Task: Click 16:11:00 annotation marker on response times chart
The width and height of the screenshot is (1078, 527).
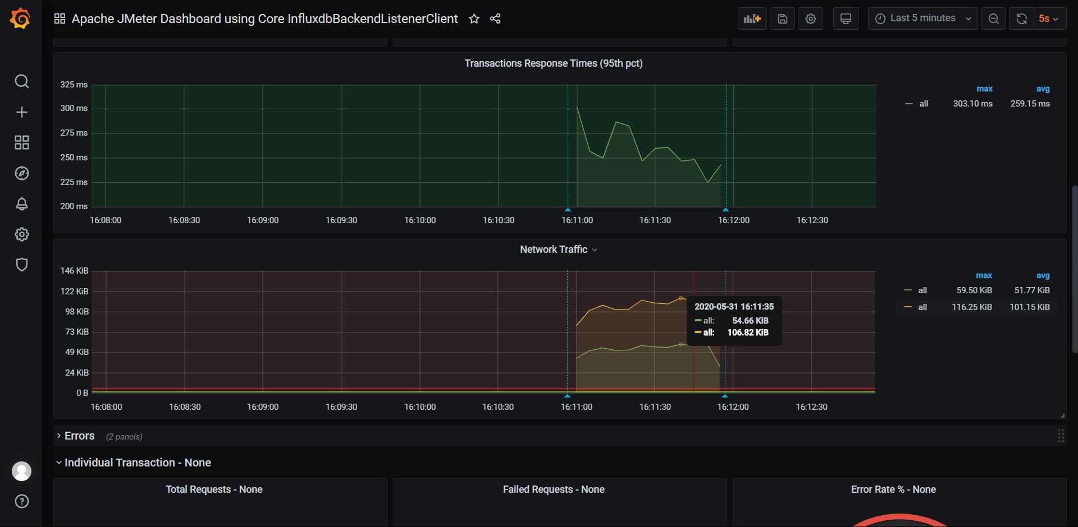Action: [x=568, y=210]
